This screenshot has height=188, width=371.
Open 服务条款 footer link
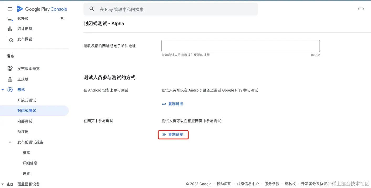272,184
